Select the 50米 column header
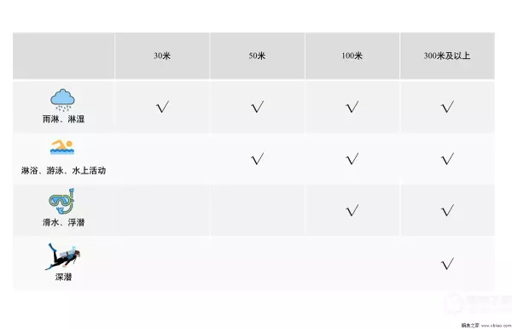The image size is (512, 329). pos(257,56)
